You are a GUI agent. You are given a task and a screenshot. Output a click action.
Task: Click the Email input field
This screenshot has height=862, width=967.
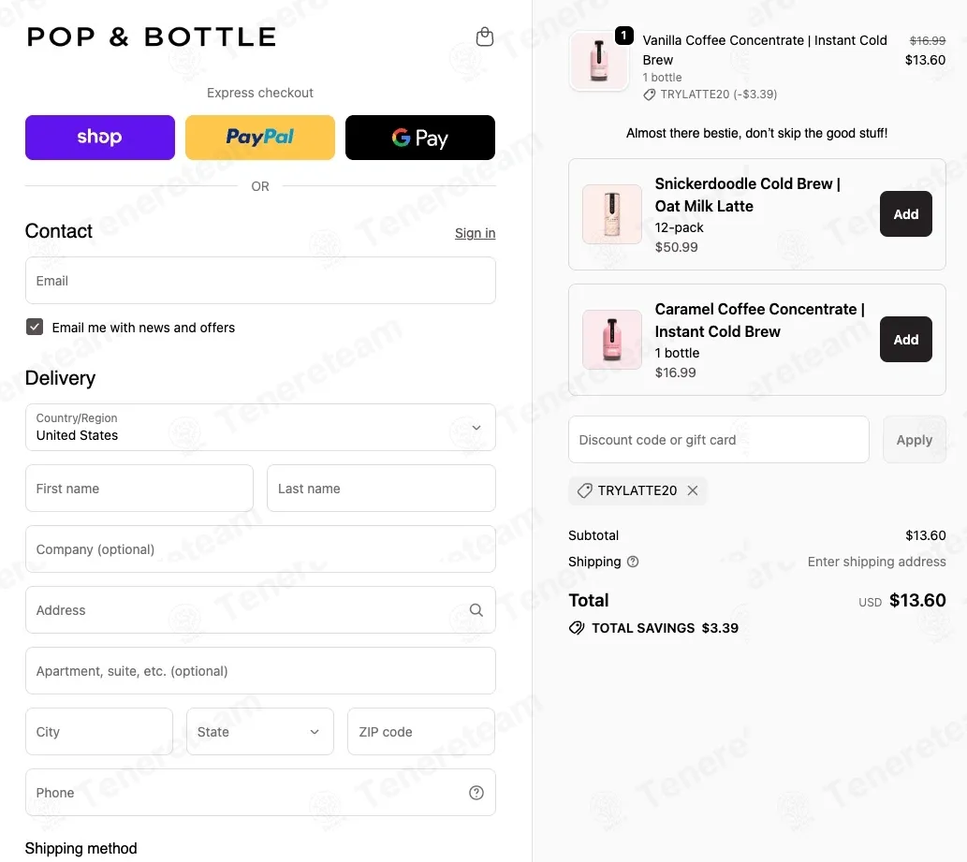tap(260, 281)
